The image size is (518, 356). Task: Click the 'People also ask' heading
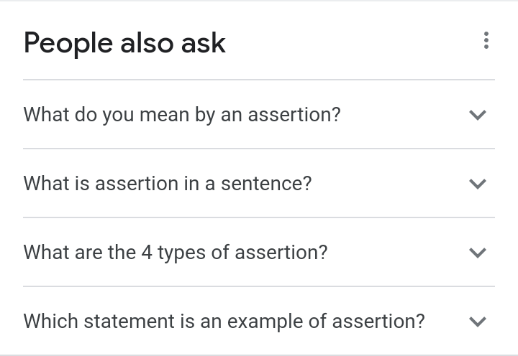click(x=124, y=44)
